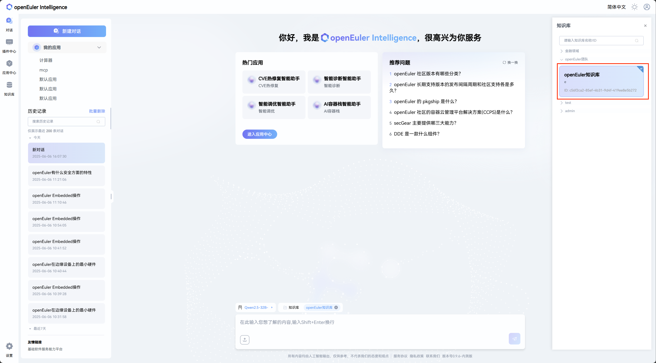Open openEuler Embedded操作 conversation from 11:10:46

coord(66,199)
